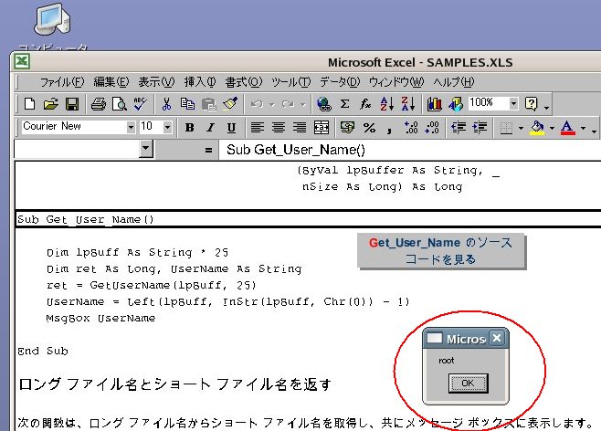Open the ヘルプ(H) menu

(x=454, y=82)
